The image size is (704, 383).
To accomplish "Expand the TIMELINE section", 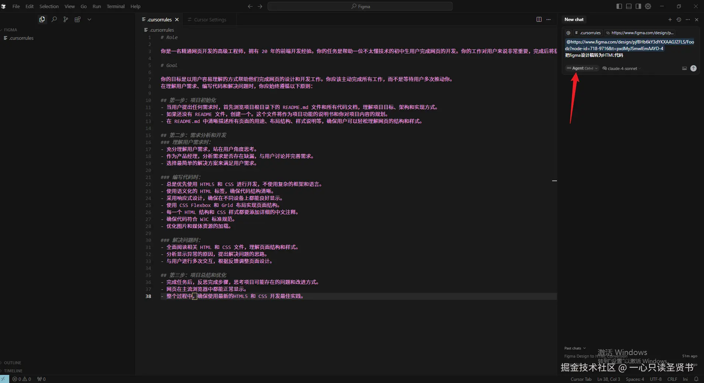I will point(13,371).
